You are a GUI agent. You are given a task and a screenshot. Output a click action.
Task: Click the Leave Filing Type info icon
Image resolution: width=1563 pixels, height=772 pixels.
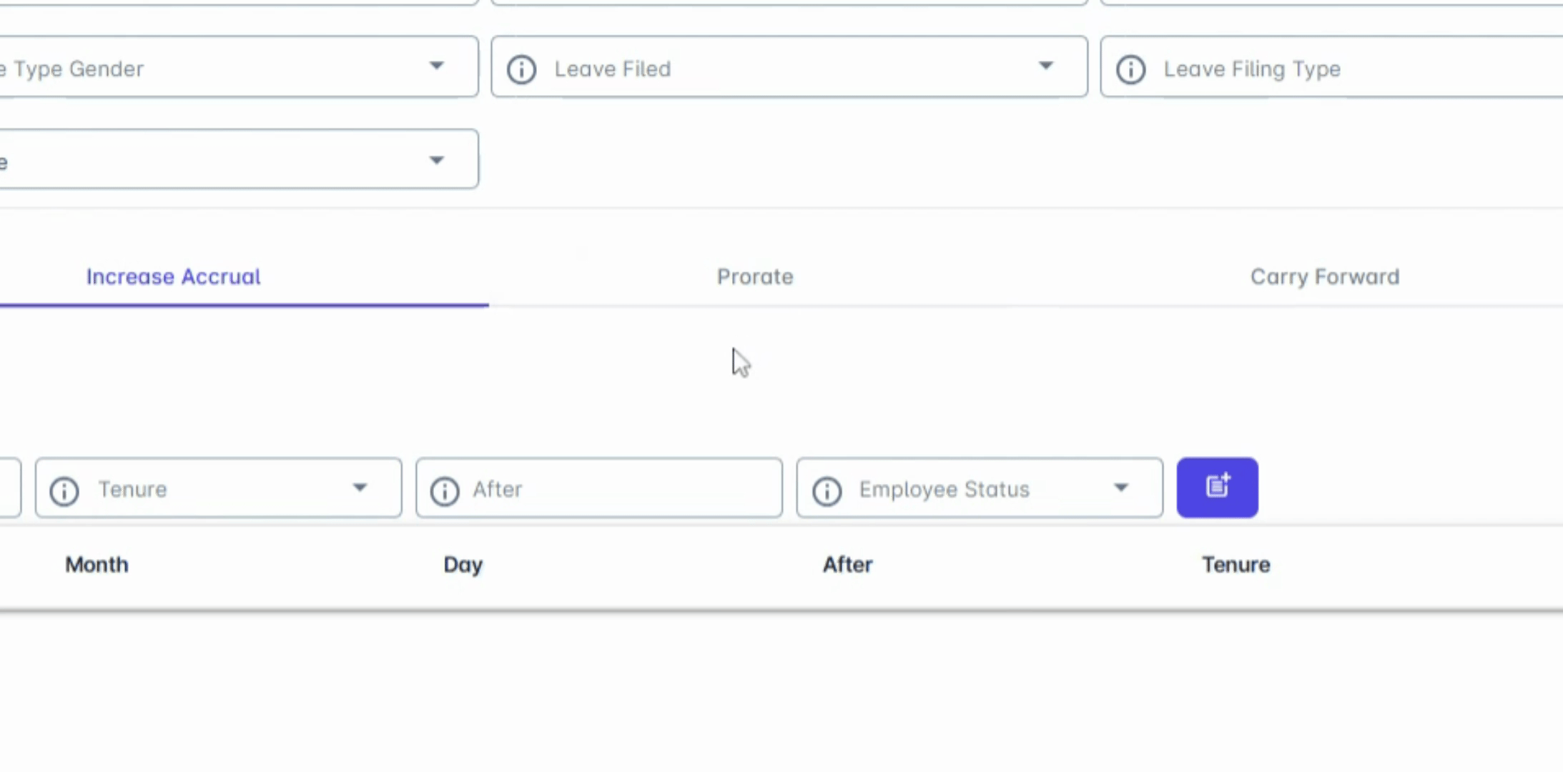pyautogui.click(x=1130, y=69)
